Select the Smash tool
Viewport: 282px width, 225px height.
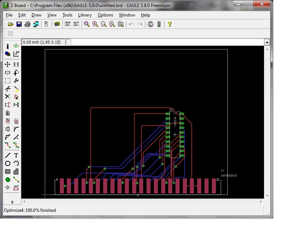tap(8, 129)
